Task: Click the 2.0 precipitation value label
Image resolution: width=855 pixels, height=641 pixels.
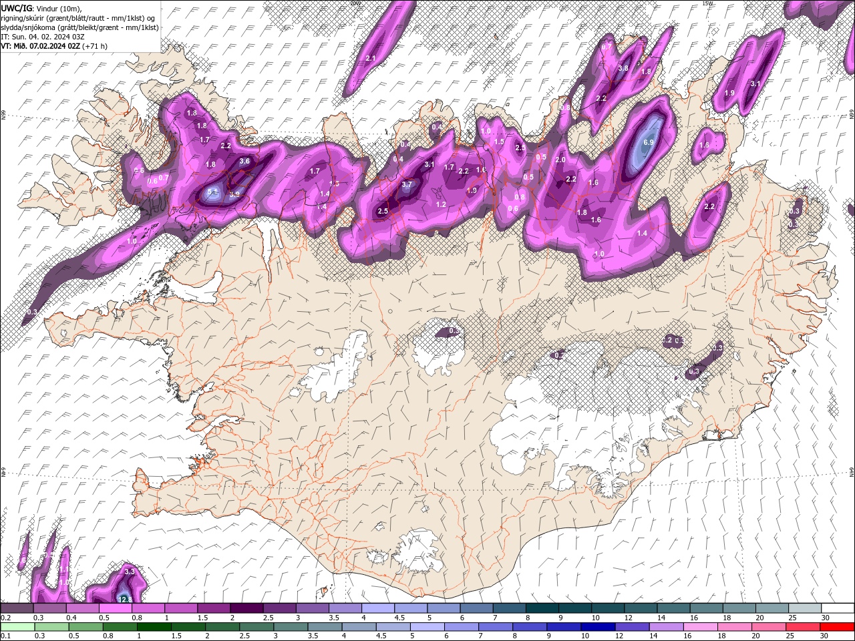Action: pos(560,160)
